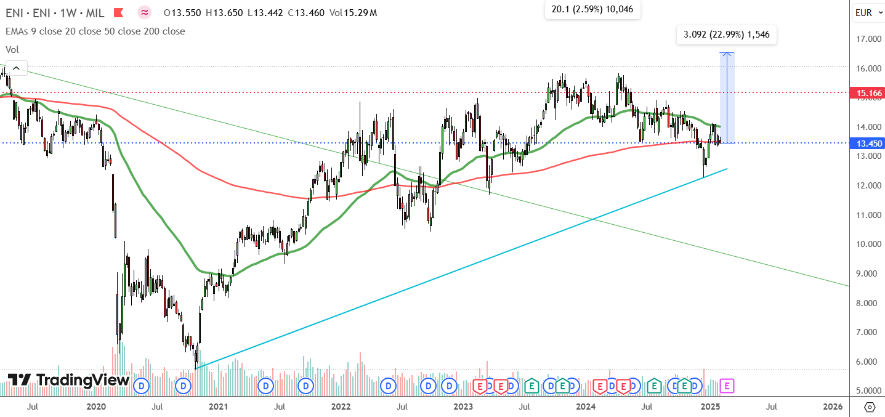
Task: Collapse the indicator legend with chevron button
Action: [16, 68]
